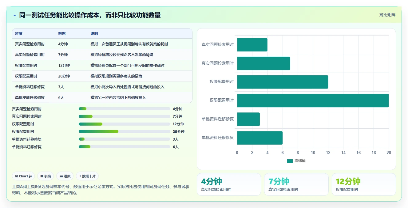The image size is (408, 208).
Task: Click the 对比矩阵 label in the header
Action: 387,15
